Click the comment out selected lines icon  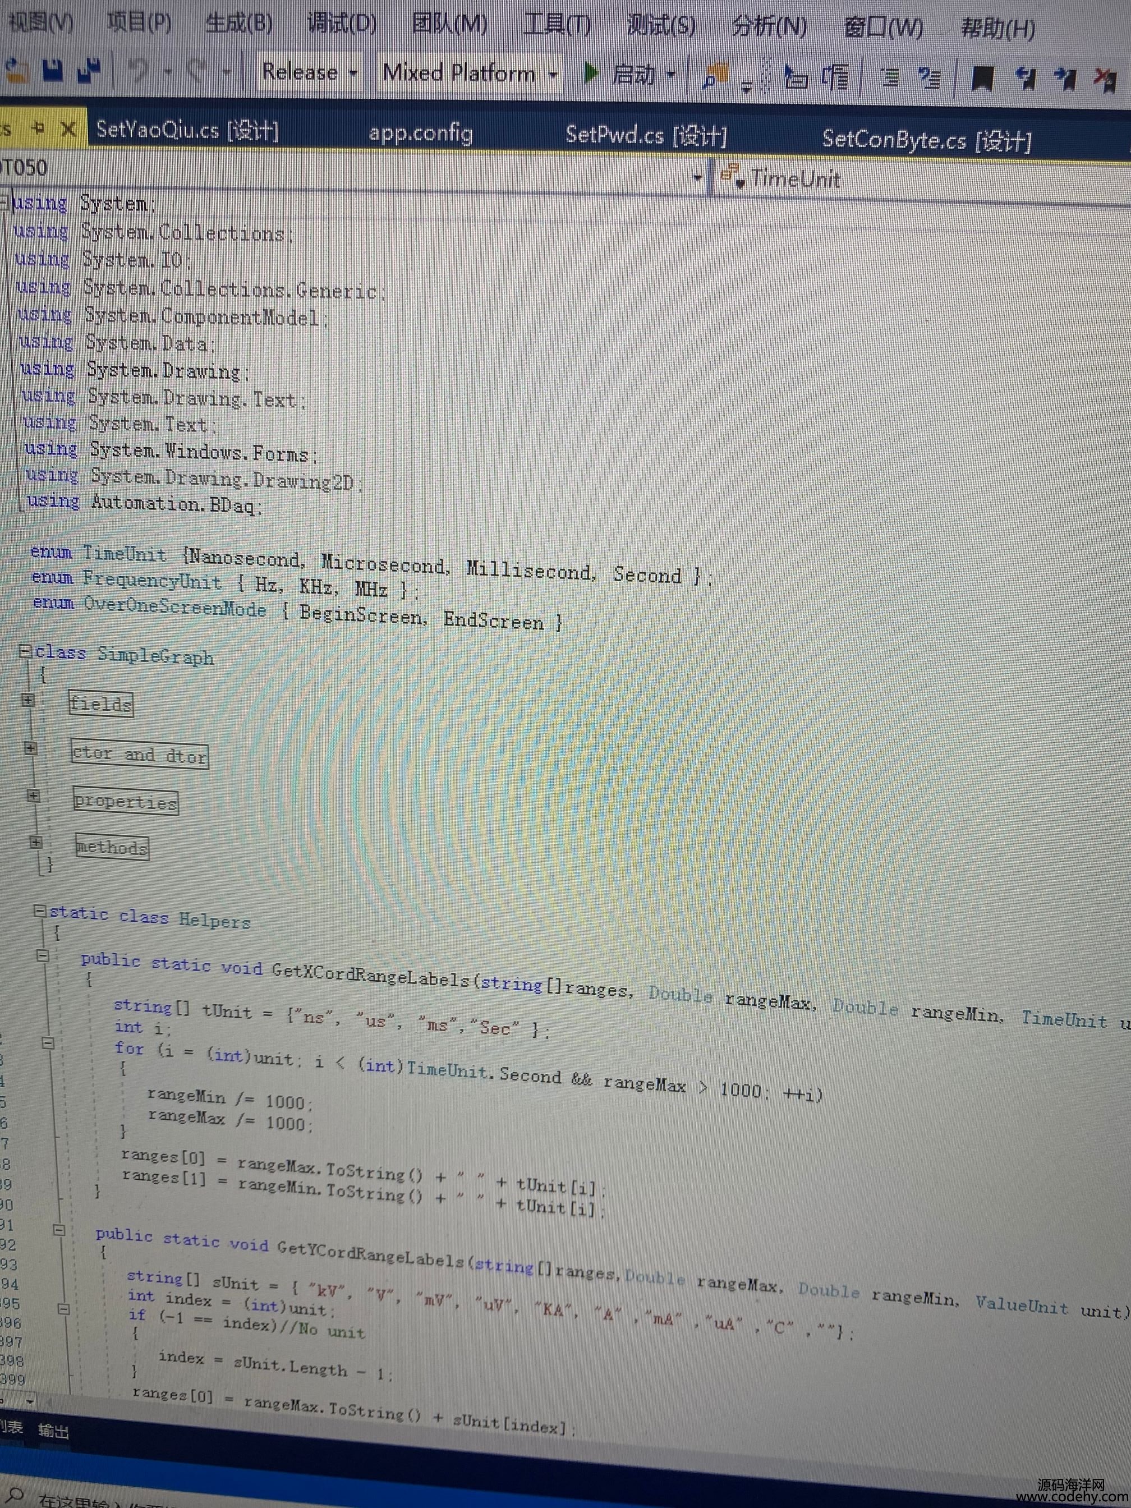(890, 78)
